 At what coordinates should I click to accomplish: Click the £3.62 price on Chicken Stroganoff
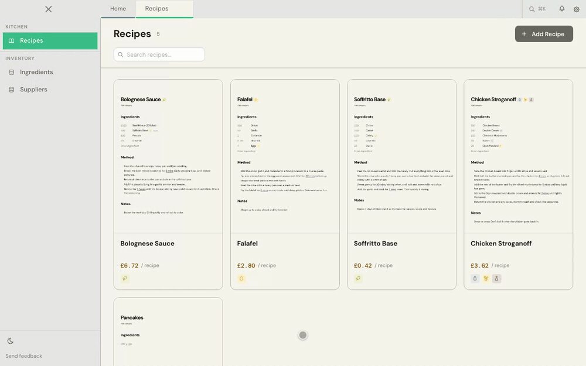pos(479,265)
